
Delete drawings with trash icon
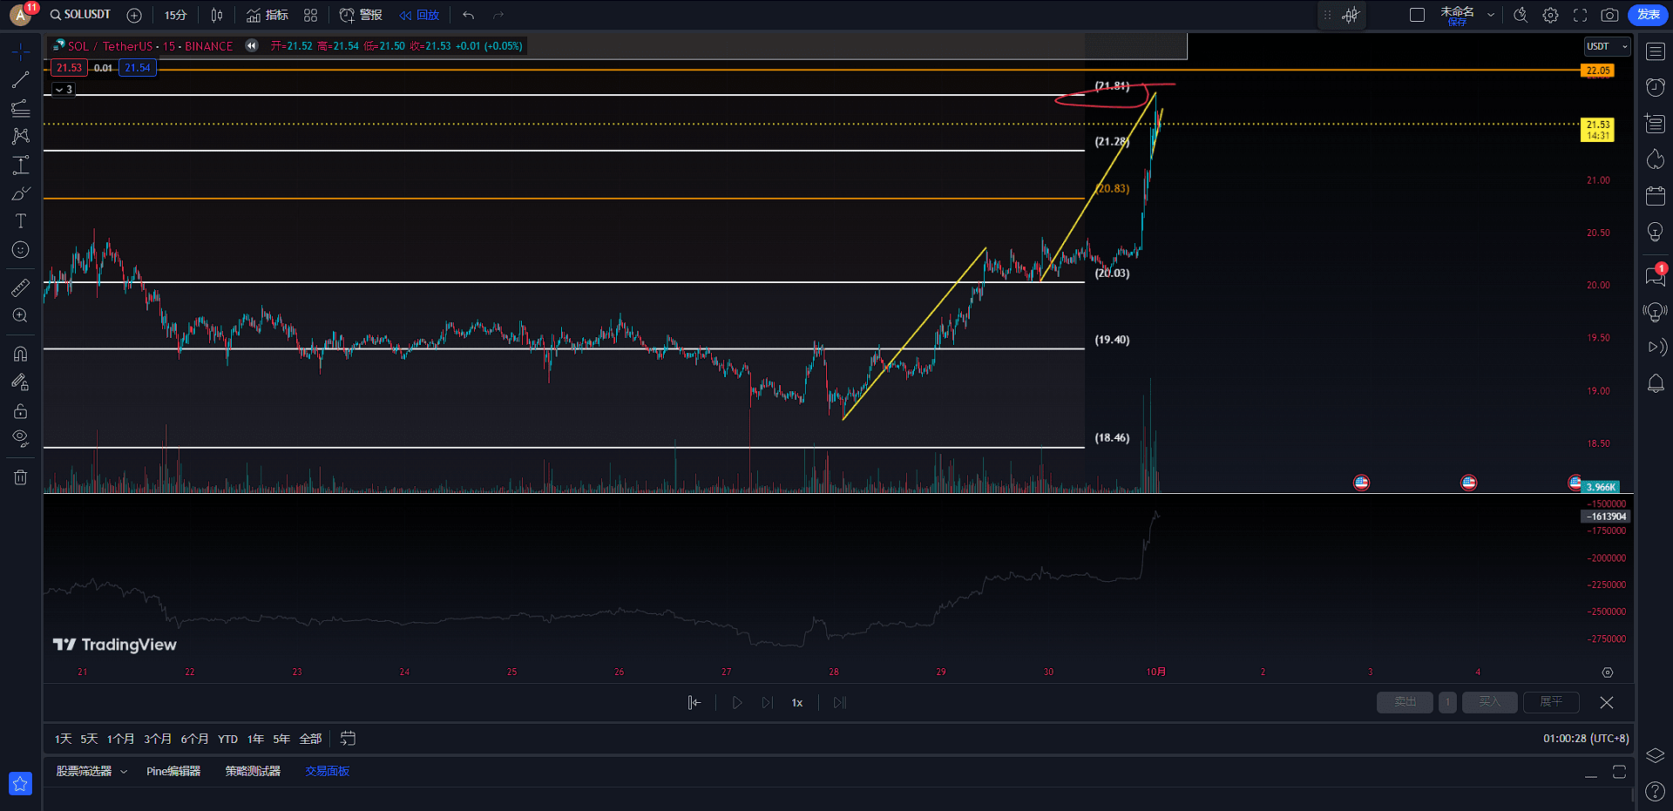(x=20, y=476)
